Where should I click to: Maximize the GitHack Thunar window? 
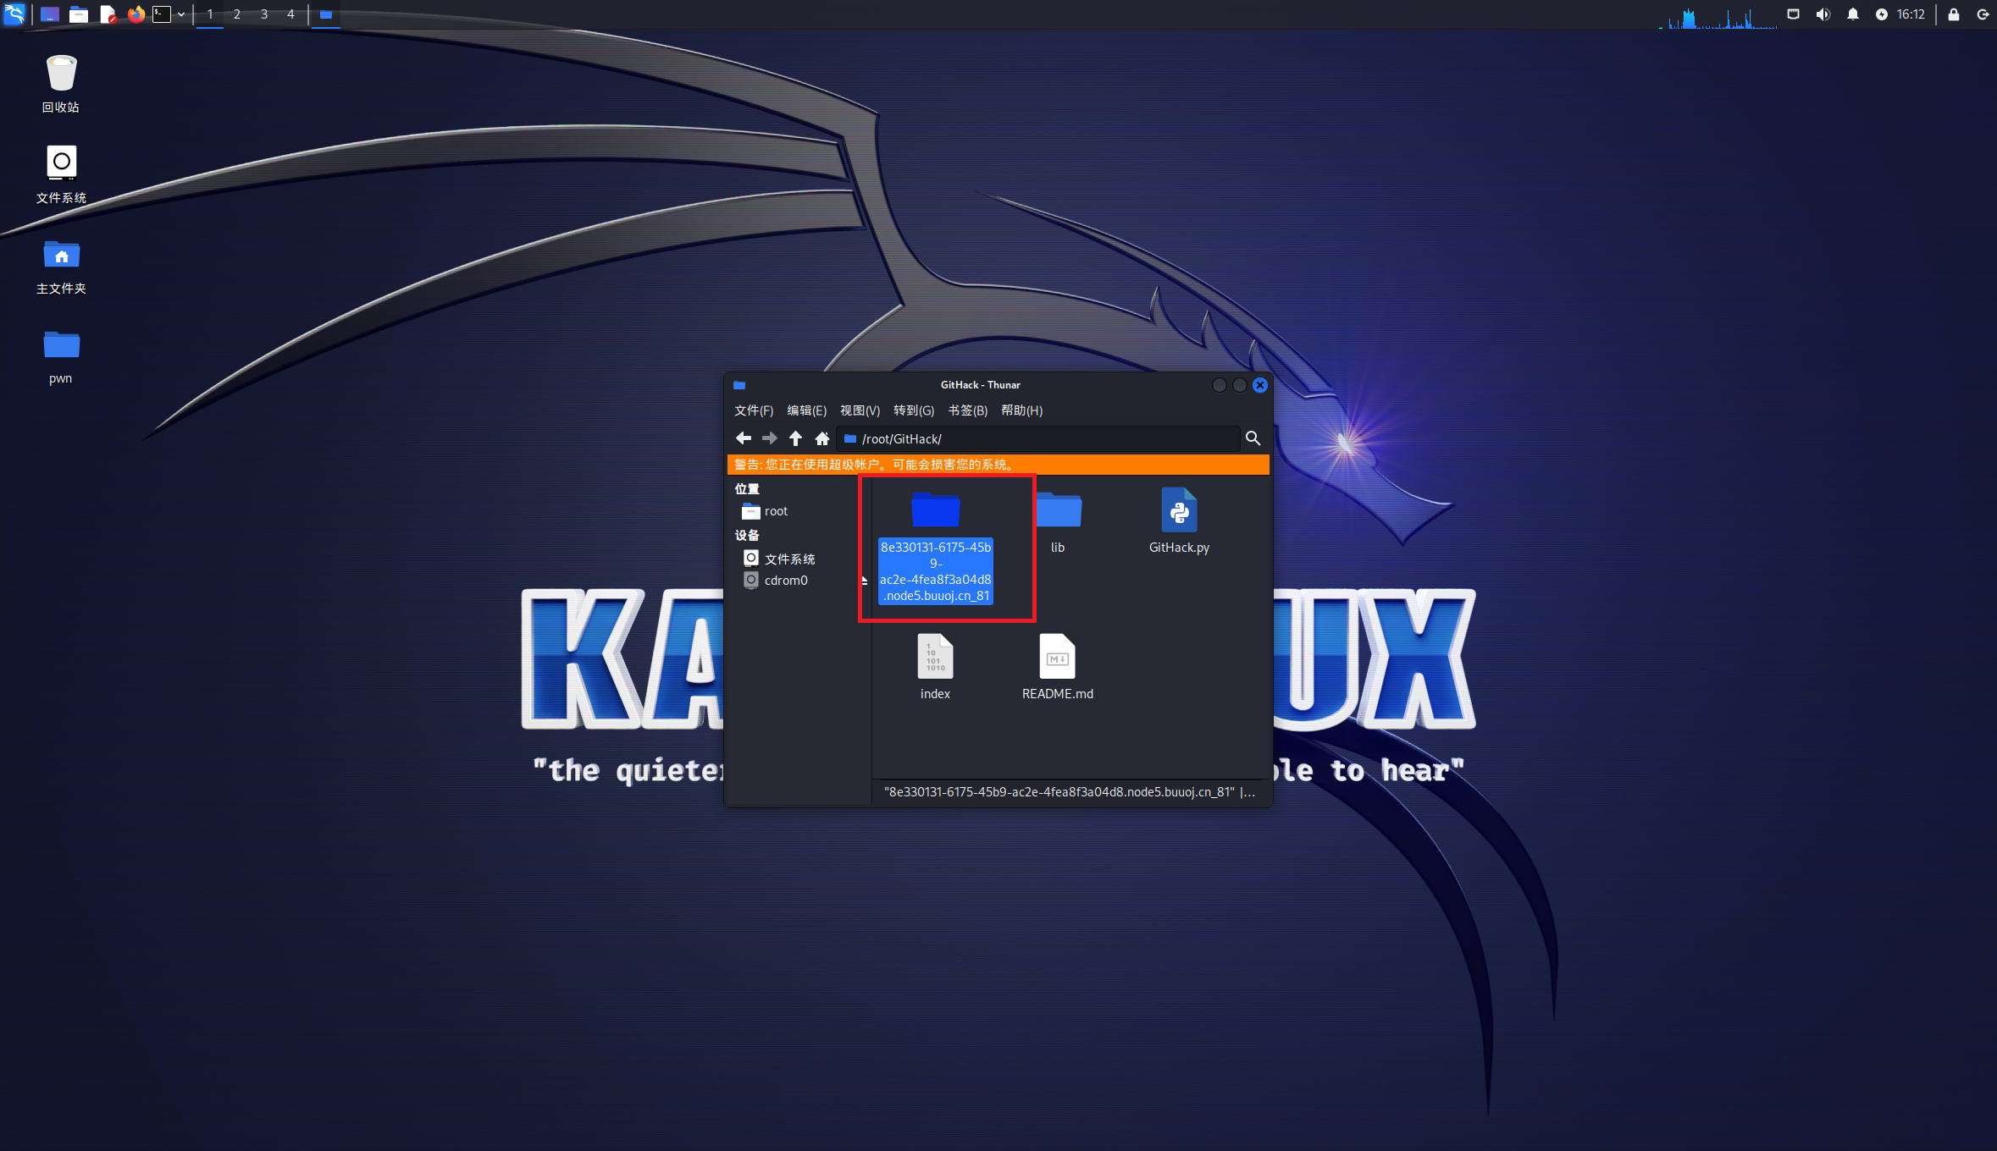(1240, 385)
